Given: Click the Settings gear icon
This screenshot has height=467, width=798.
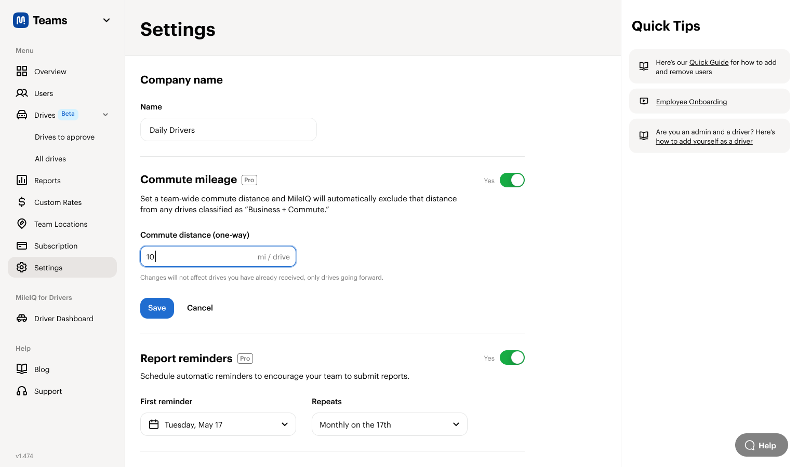Looking at the screenshot, I should [22, 267].
